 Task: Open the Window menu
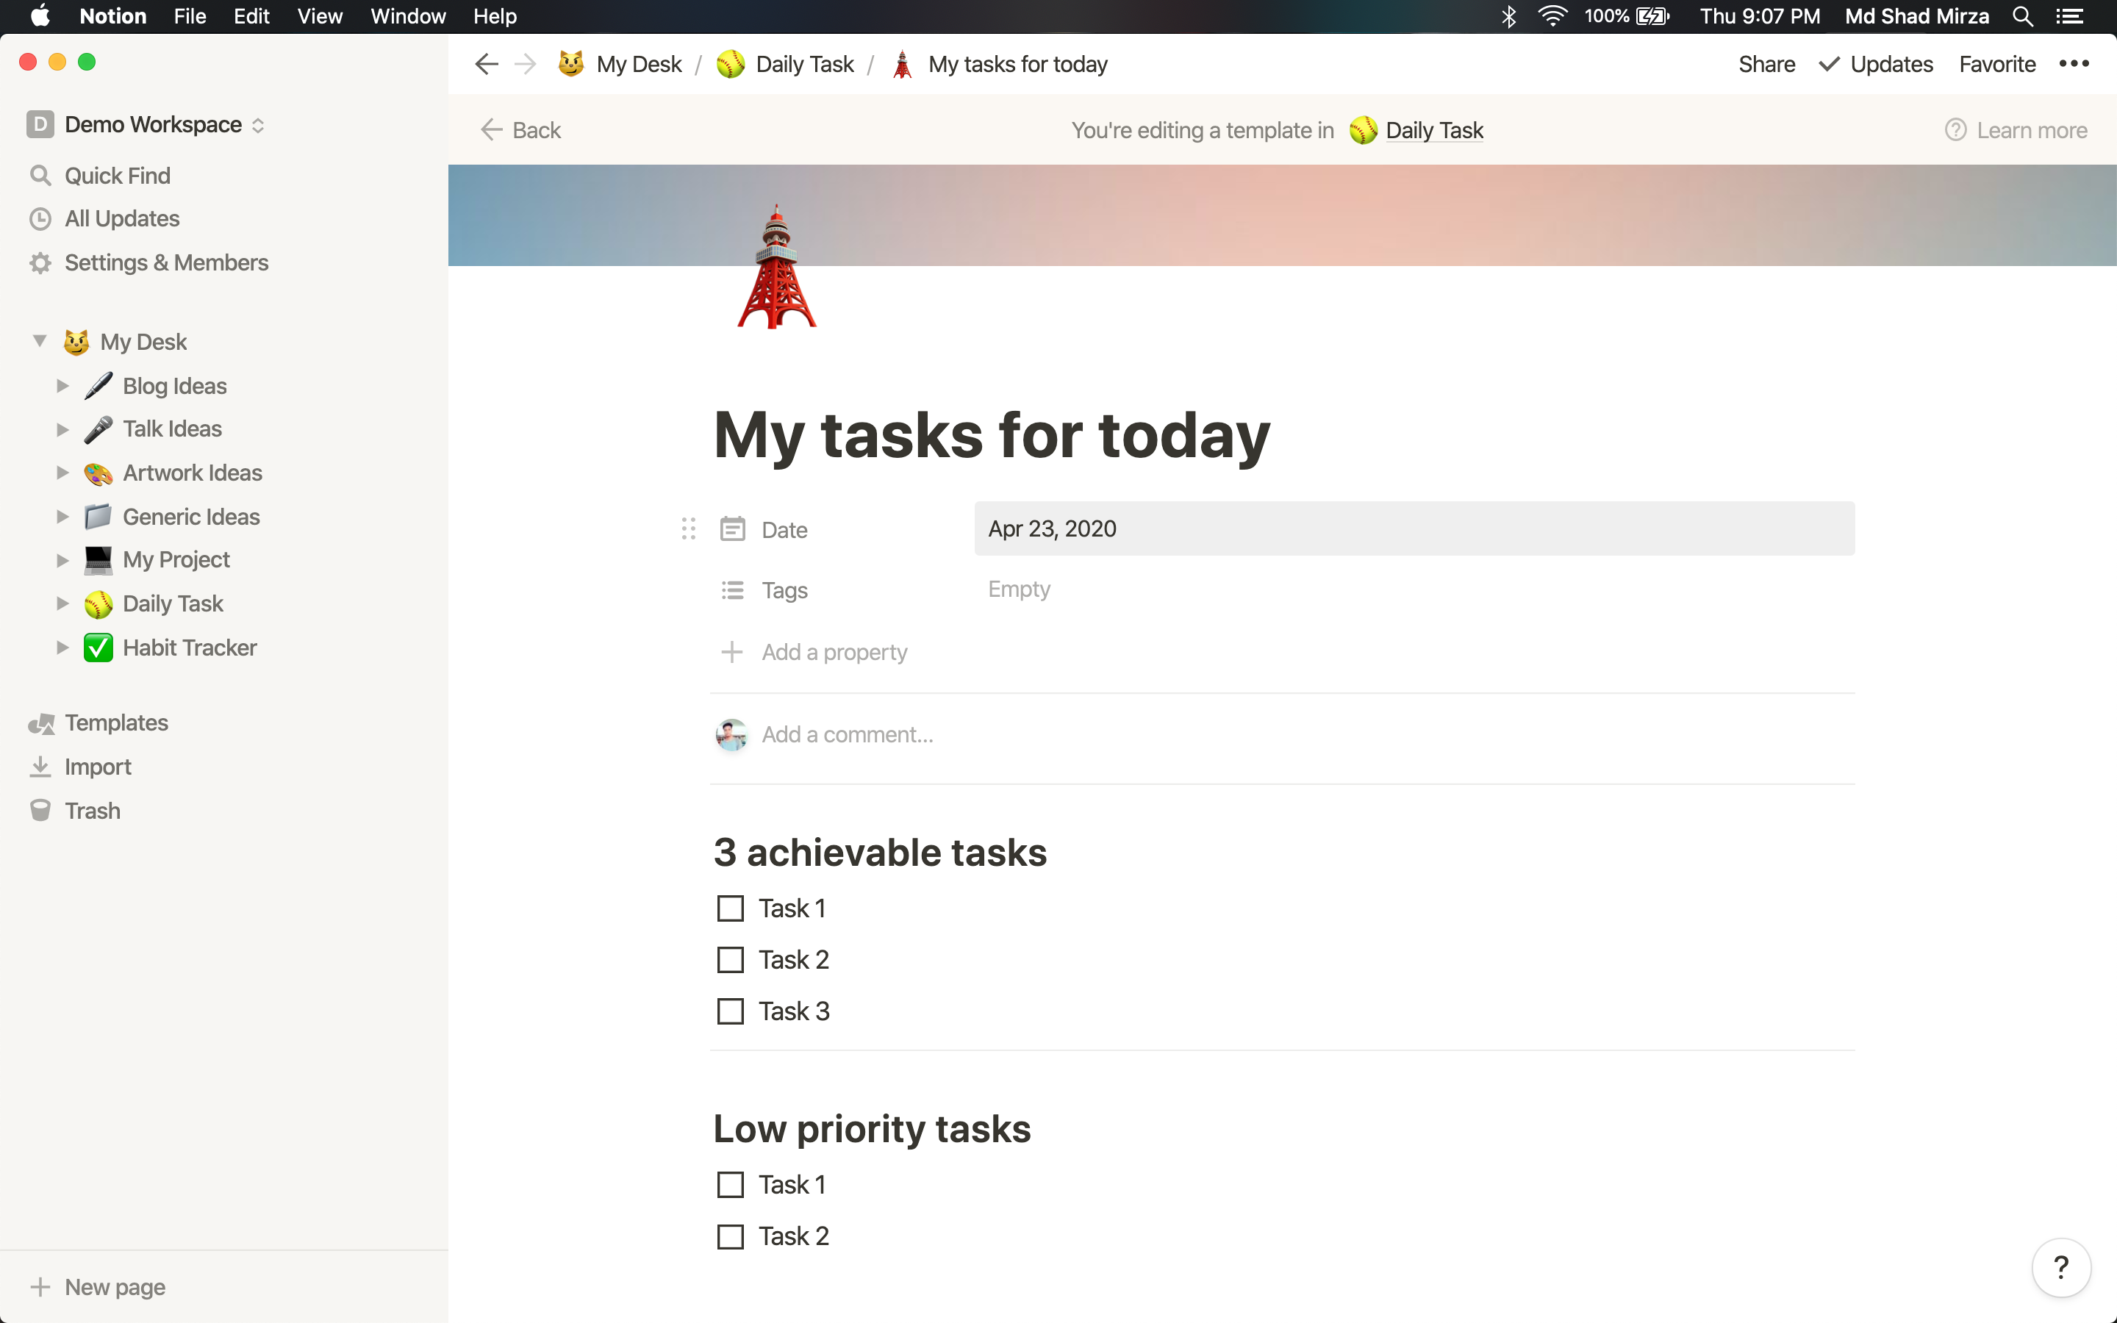pos(408,15)
